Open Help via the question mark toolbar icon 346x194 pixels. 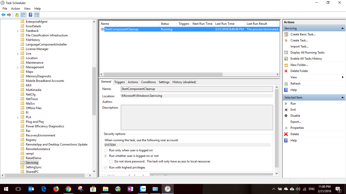pos(30,14)
